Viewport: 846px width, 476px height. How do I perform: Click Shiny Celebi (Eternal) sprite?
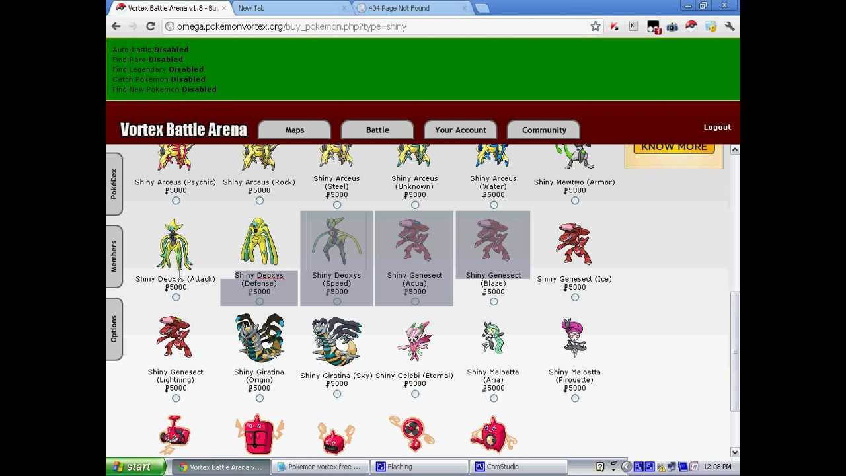tap(414, 341)
